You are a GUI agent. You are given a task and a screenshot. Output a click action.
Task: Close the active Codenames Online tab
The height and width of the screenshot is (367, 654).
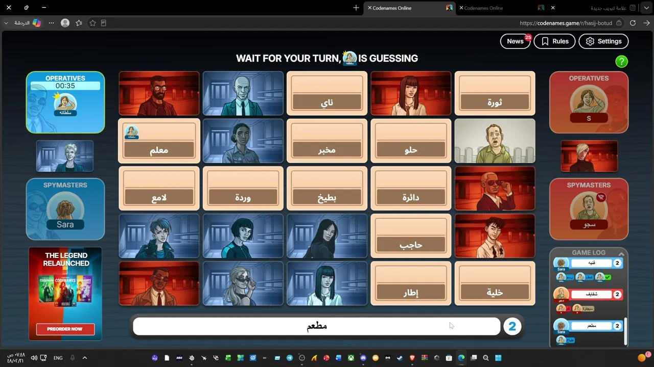[369, 8]
